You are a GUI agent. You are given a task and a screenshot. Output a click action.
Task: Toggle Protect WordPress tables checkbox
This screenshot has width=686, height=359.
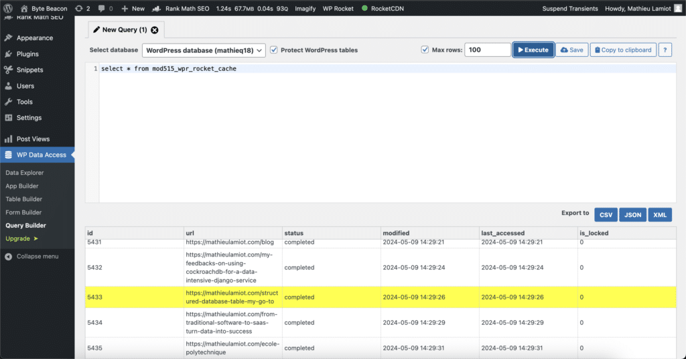coord(274,50)
